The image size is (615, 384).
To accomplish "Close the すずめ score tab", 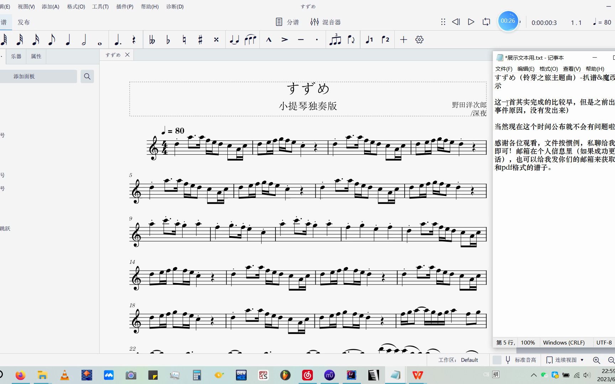I will [127, 55].
